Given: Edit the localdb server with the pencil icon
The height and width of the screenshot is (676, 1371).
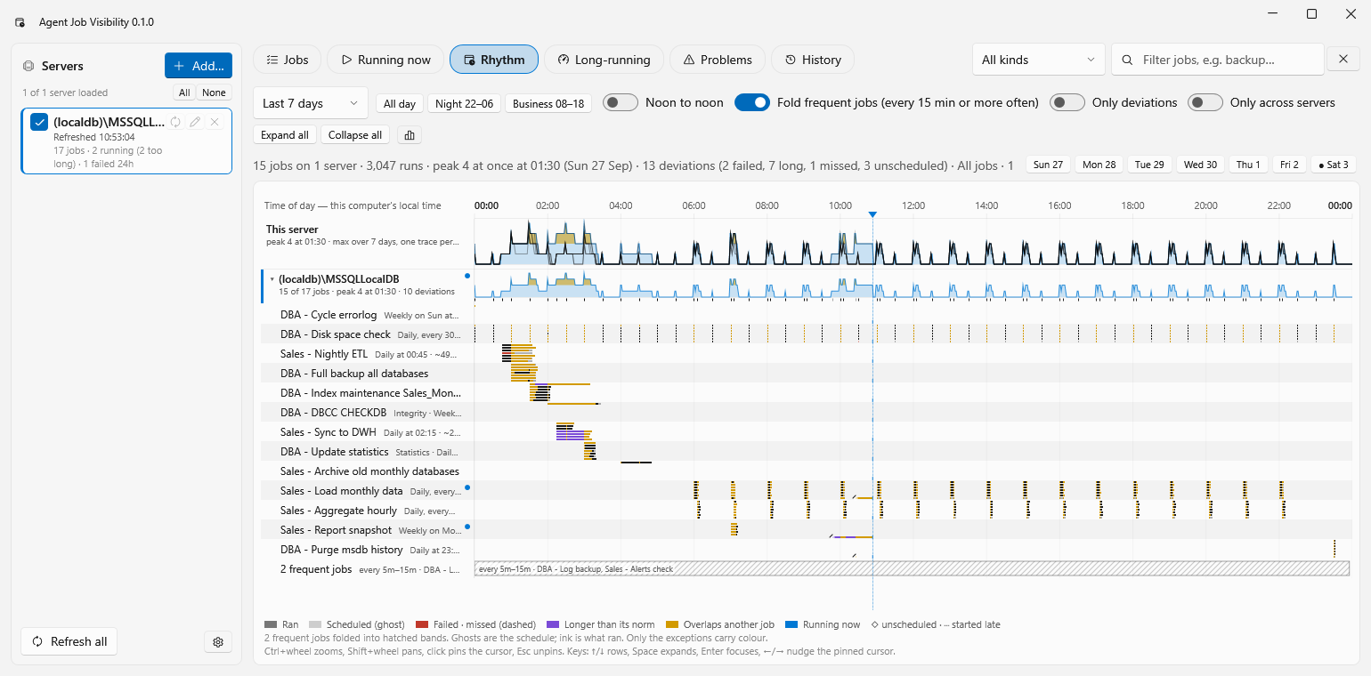Looking at the screenshot, I should pos(195,122).
